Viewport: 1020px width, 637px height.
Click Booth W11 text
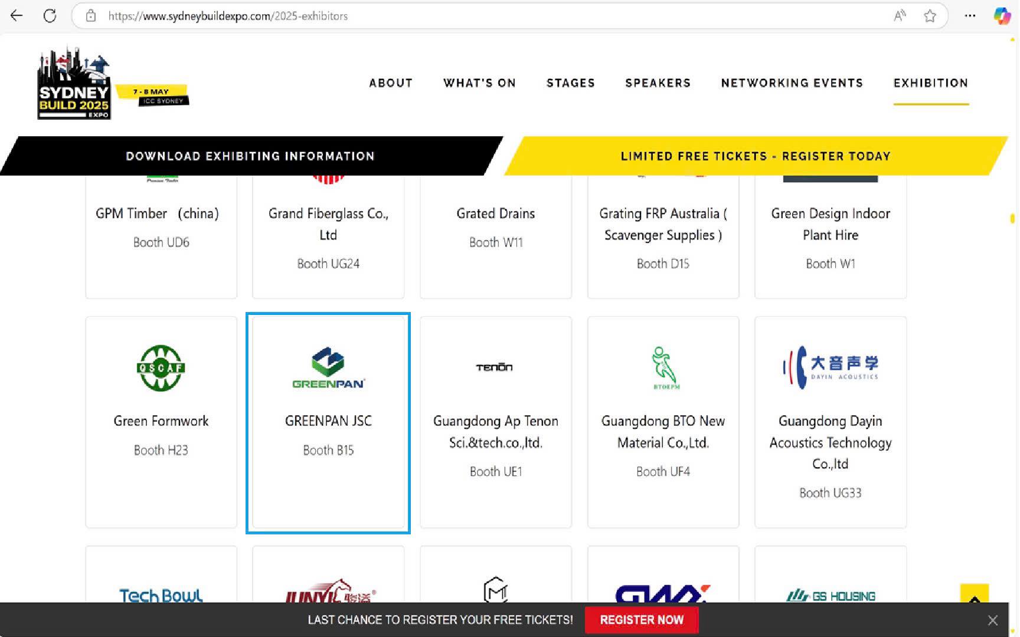point(496,242)
